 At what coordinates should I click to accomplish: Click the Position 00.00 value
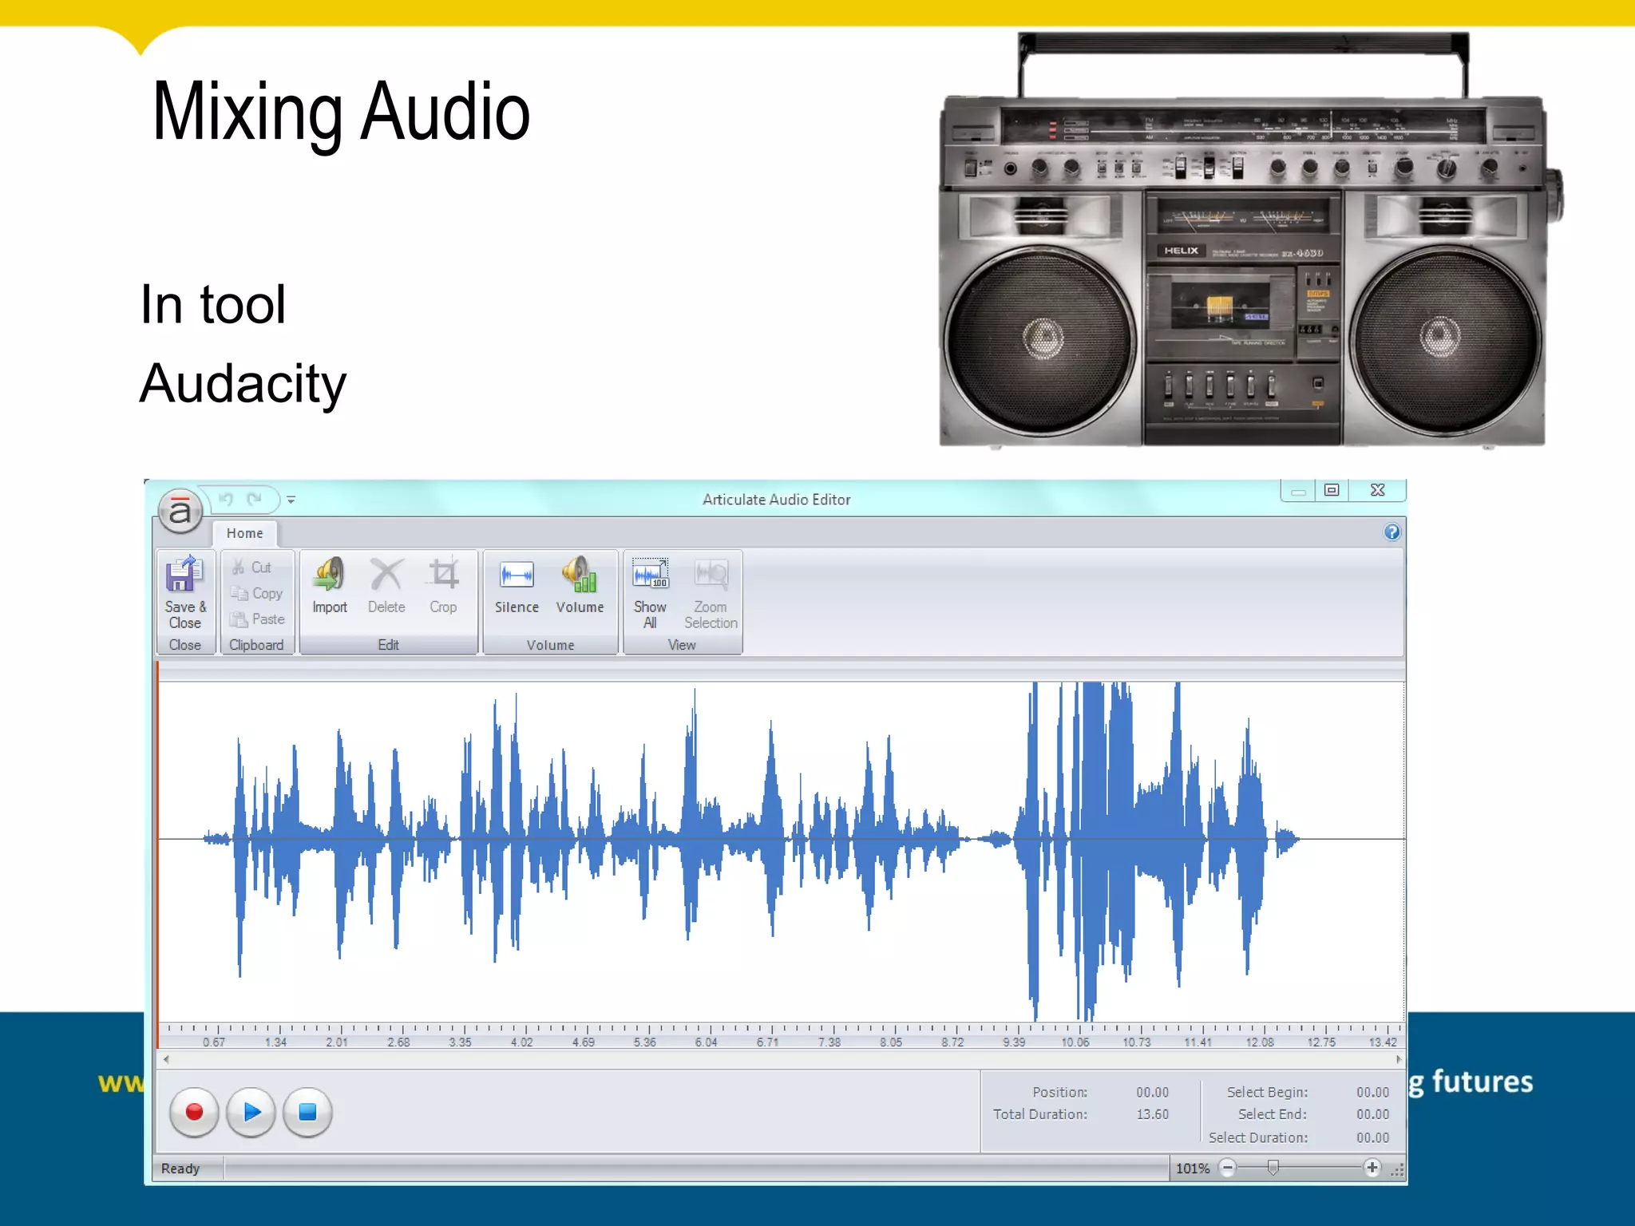pyautogui.click(x=1152, y=1092)
